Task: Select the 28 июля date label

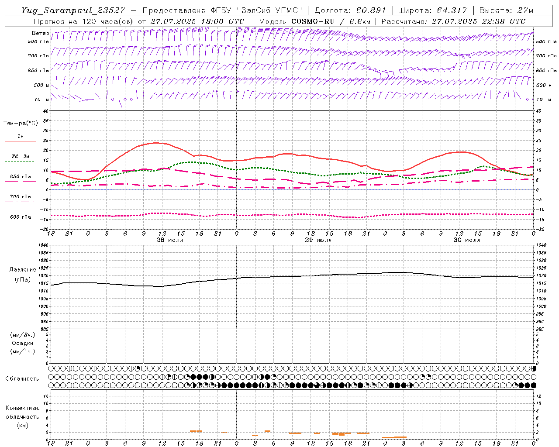Action: [x=170, y=240]
